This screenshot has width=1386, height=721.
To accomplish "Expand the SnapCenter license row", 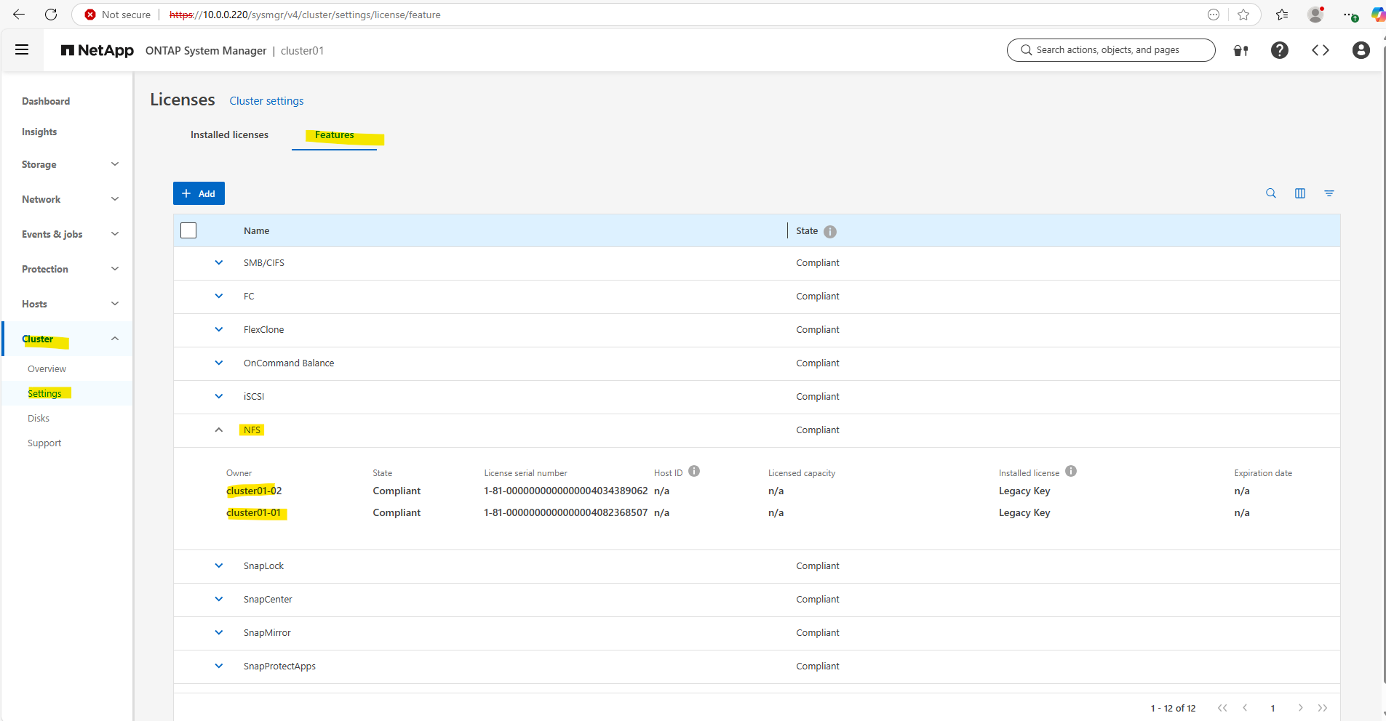I will pos(219,599).
